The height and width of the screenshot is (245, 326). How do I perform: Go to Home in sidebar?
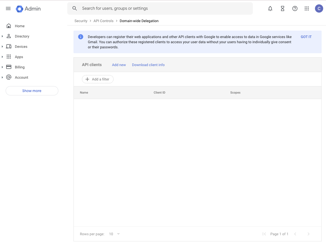tap(20, 26)
